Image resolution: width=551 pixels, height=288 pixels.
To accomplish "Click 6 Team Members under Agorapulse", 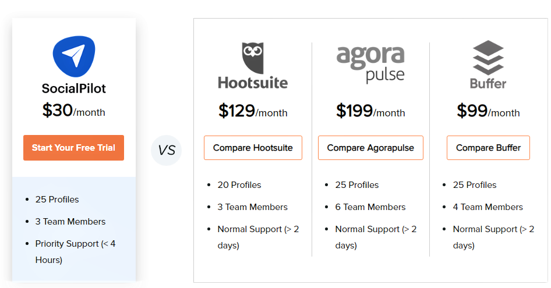I will 370,207.
